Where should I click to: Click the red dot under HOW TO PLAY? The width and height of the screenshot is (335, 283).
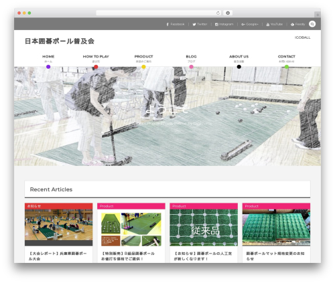pos(96,67)
